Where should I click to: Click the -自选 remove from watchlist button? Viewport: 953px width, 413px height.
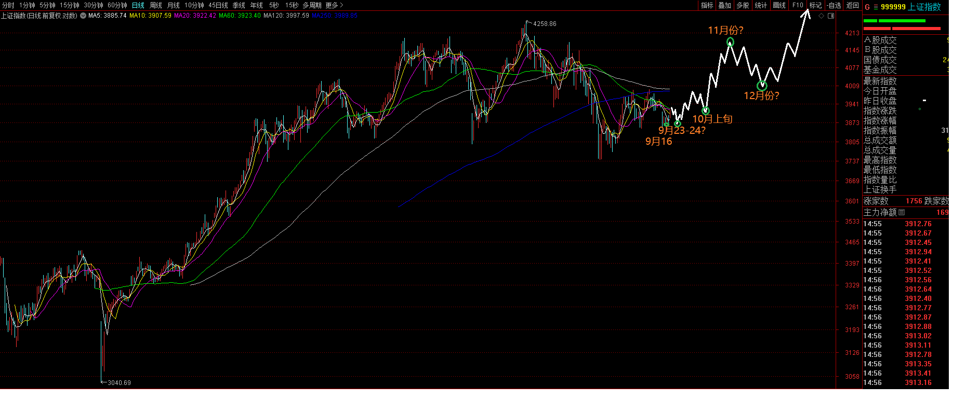[834, 5]
